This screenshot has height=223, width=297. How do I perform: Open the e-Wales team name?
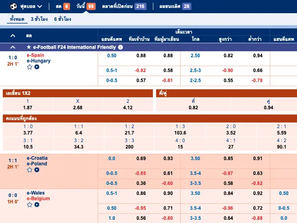36,193
